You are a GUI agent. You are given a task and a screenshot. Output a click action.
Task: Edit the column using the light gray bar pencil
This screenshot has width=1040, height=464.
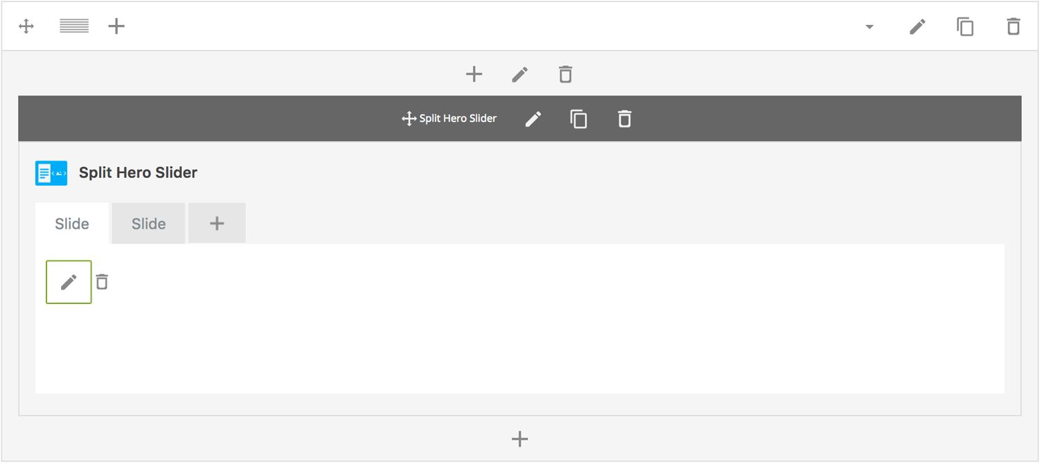tap(520, 74)
